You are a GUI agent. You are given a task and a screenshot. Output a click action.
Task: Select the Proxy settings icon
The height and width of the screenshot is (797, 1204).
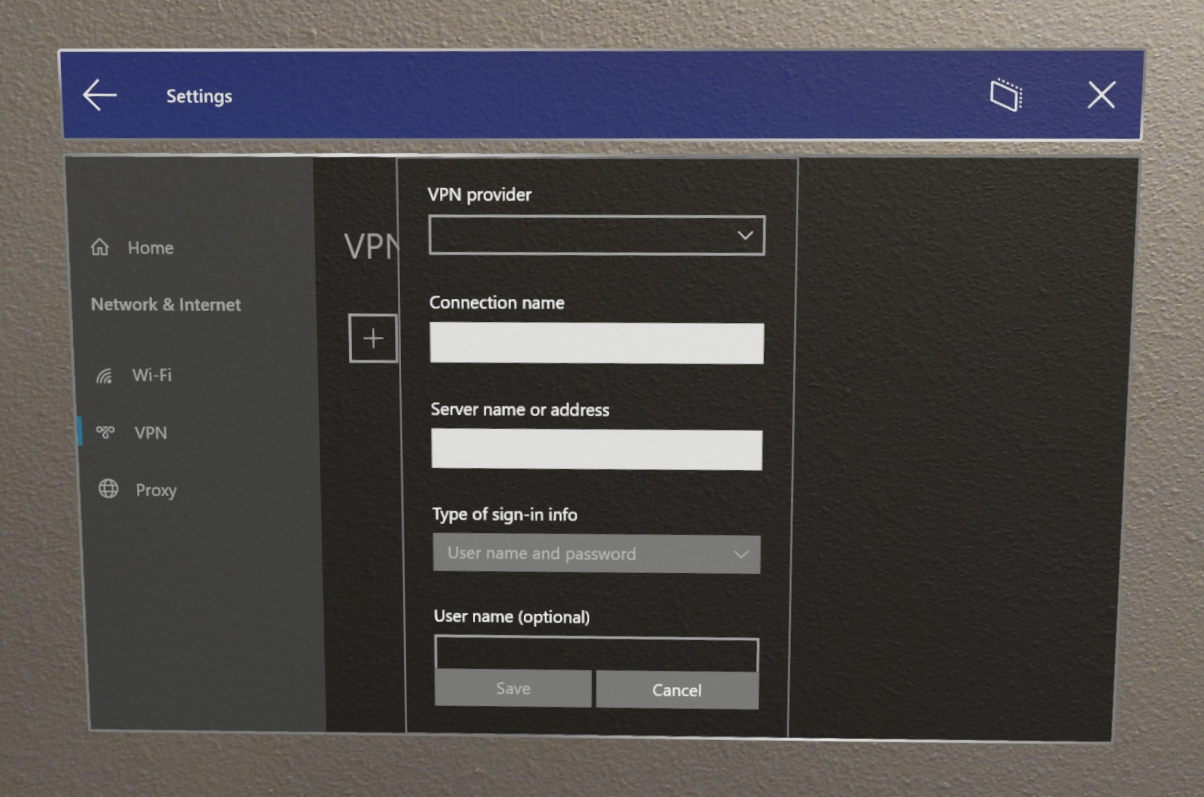point(107,489)
